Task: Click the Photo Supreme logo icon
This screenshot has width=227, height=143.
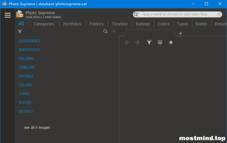Action: point(20,14)
